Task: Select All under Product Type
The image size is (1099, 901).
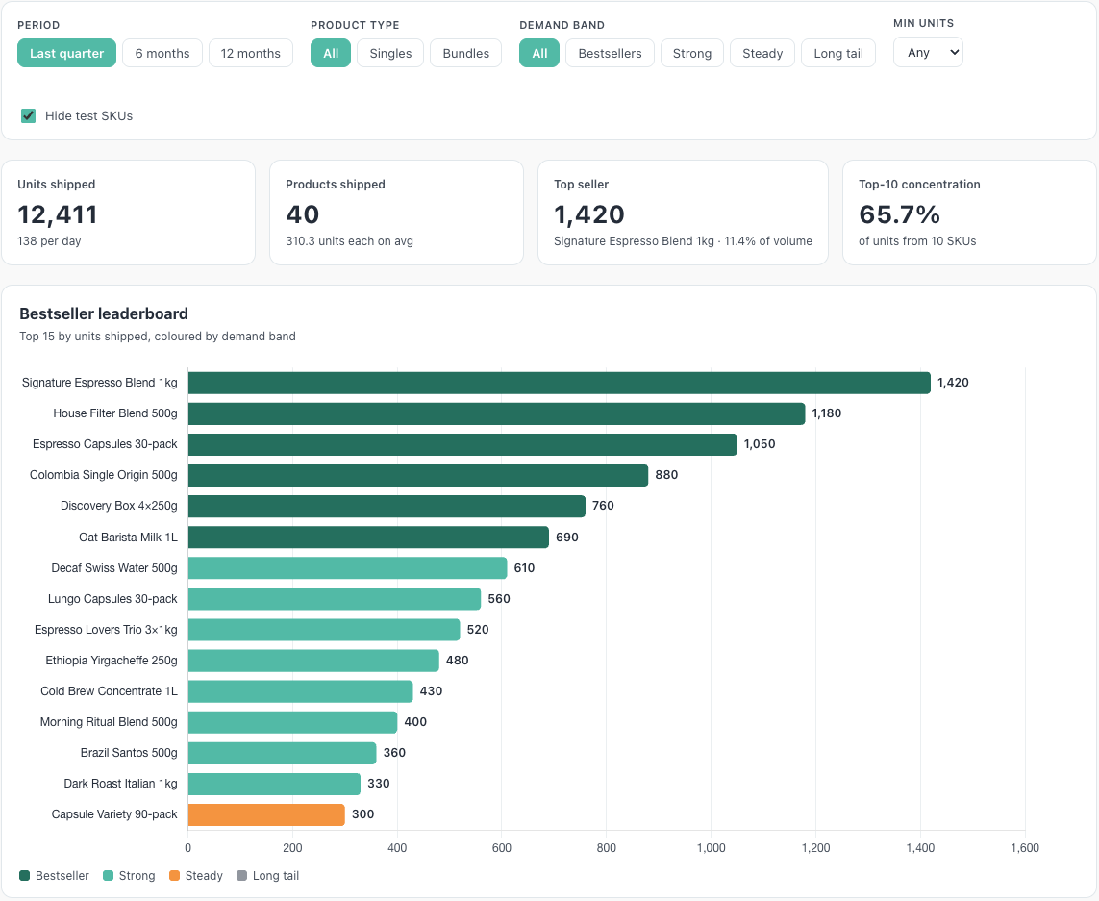Action: click(331, 53)
